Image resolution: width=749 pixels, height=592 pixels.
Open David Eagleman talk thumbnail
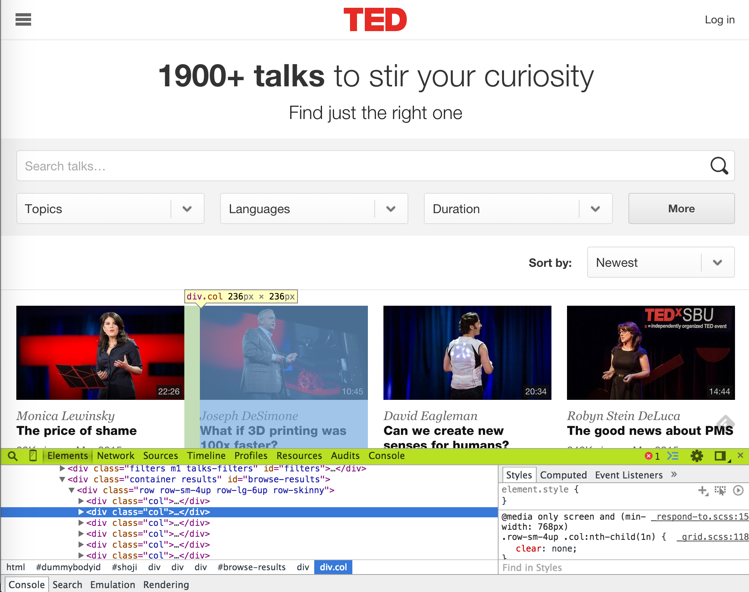[x=467, y=353]
